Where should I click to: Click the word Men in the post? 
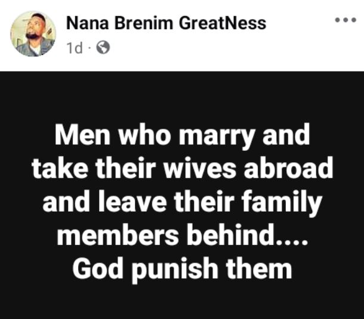tap(82, 135)
